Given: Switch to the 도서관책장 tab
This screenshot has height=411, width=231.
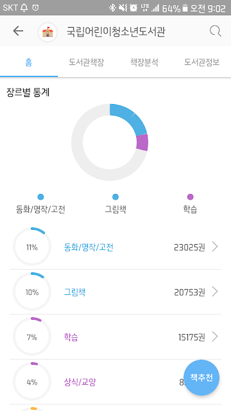Looking at the screenshot, I should pos(87,62).
